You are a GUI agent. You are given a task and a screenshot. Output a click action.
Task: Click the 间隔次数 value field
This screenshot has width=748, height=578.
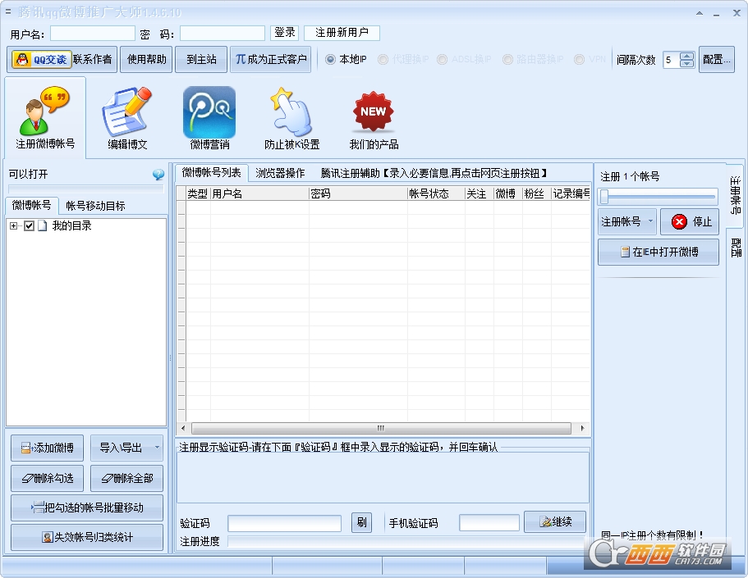click(x=671, y=60)
